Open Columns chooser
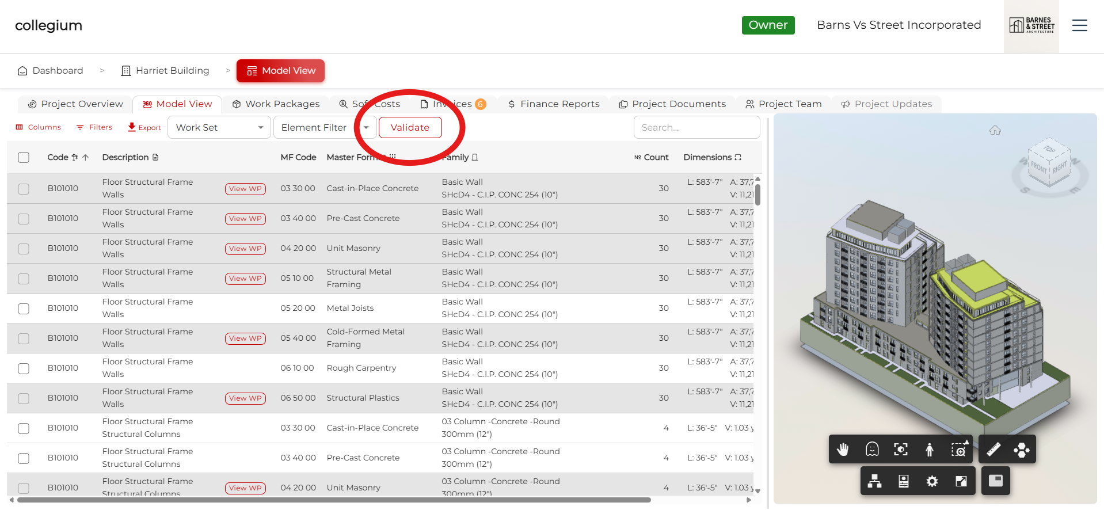 pyautogui.click(x=38, y=127)
